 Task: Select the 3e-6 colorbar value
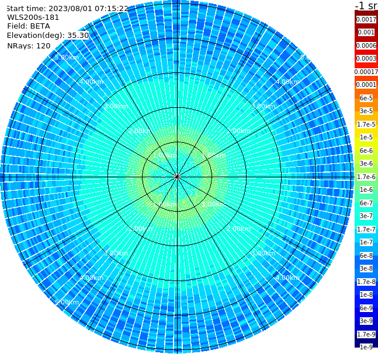point(366,163)
